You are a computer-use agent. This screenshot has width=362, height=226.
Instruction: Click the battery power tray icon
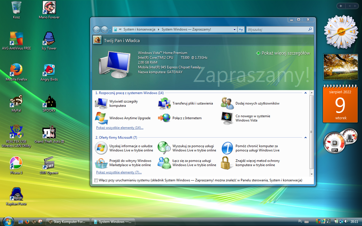[x=337, y=221]
